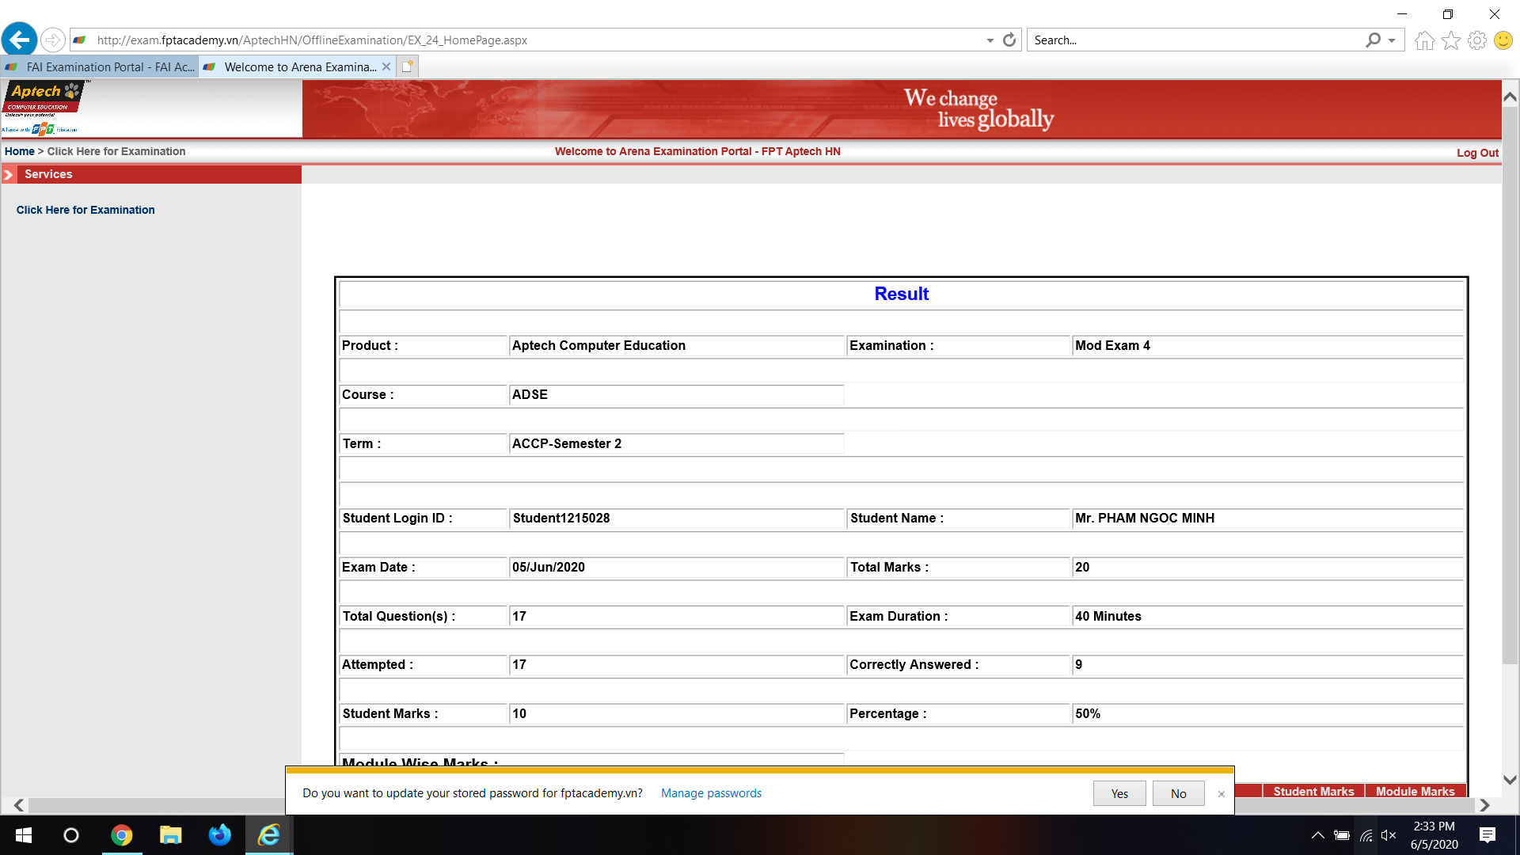Click the Search input box

coord(1195,40)
